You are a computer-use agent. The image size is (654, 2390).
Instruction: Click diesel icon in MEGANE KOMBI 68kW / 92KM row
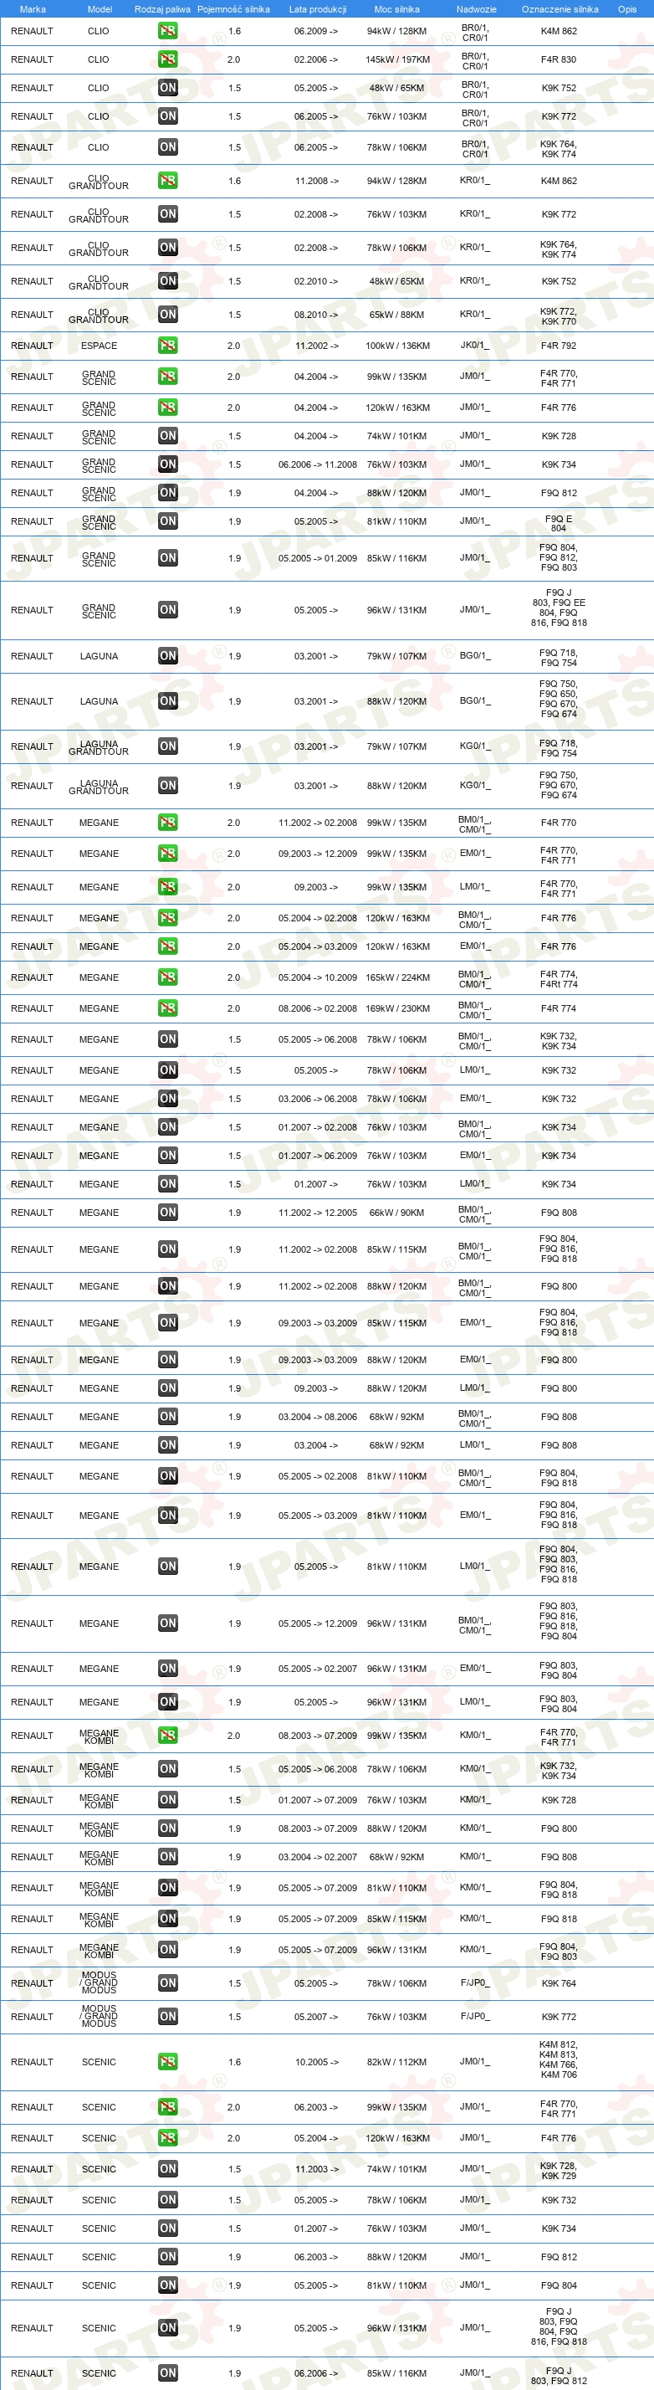point(167,1856)
